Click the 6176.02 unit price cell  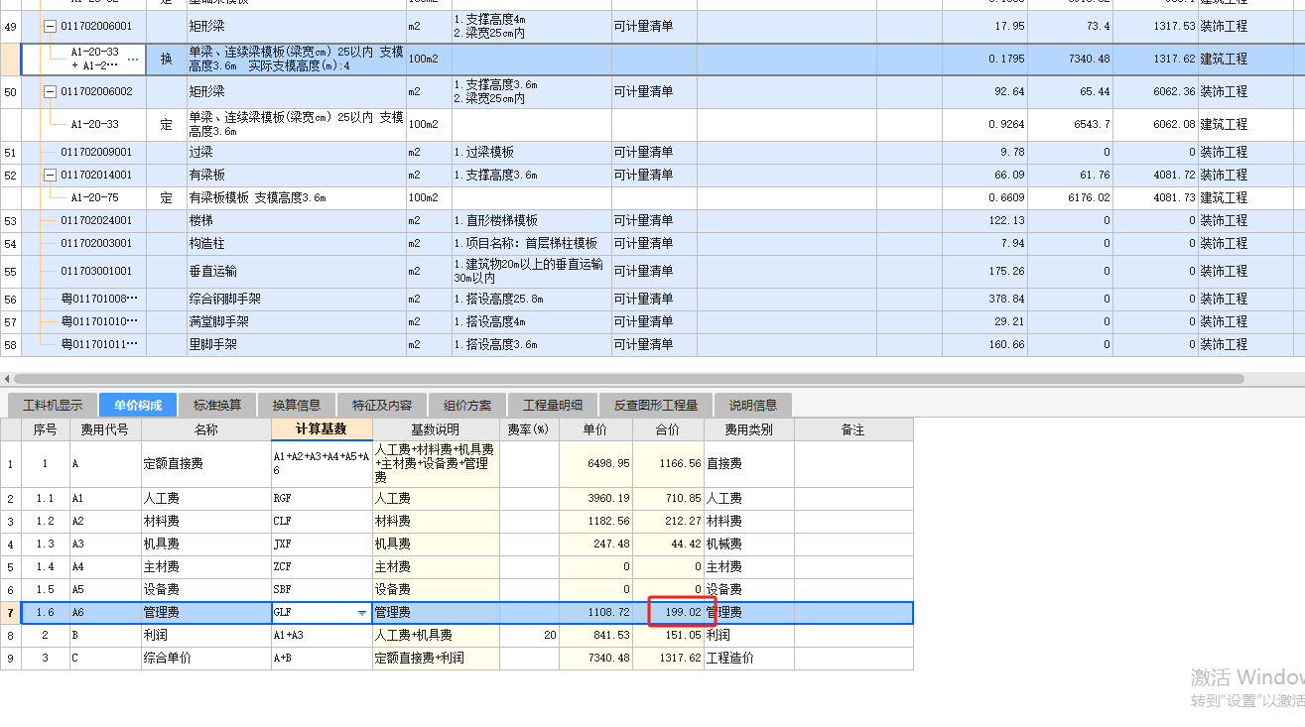coord(1070,198)
